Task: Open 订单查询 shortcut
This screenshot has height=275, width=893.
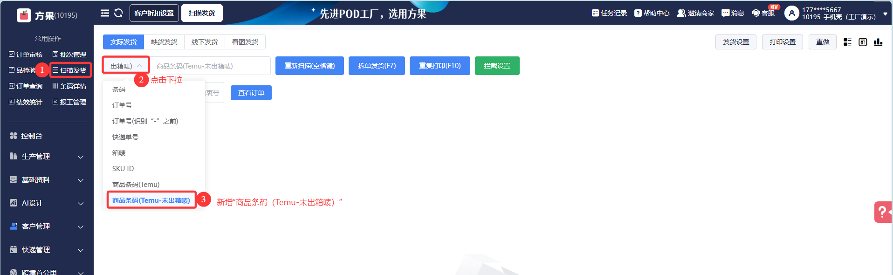Action: click(26, 86)
